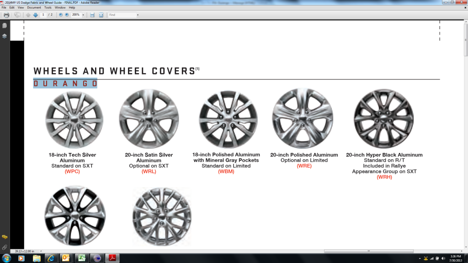Screen dimensions: 468x263
Task: Open the Layers panel
Action: tap(5, 37)
